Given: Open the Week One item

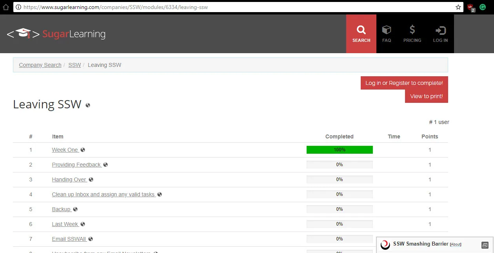Looking at the screenshot, I should (65, 150).
